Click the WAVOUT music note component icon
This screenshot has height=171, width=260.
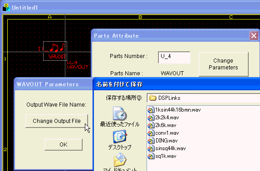pos(55,51)
